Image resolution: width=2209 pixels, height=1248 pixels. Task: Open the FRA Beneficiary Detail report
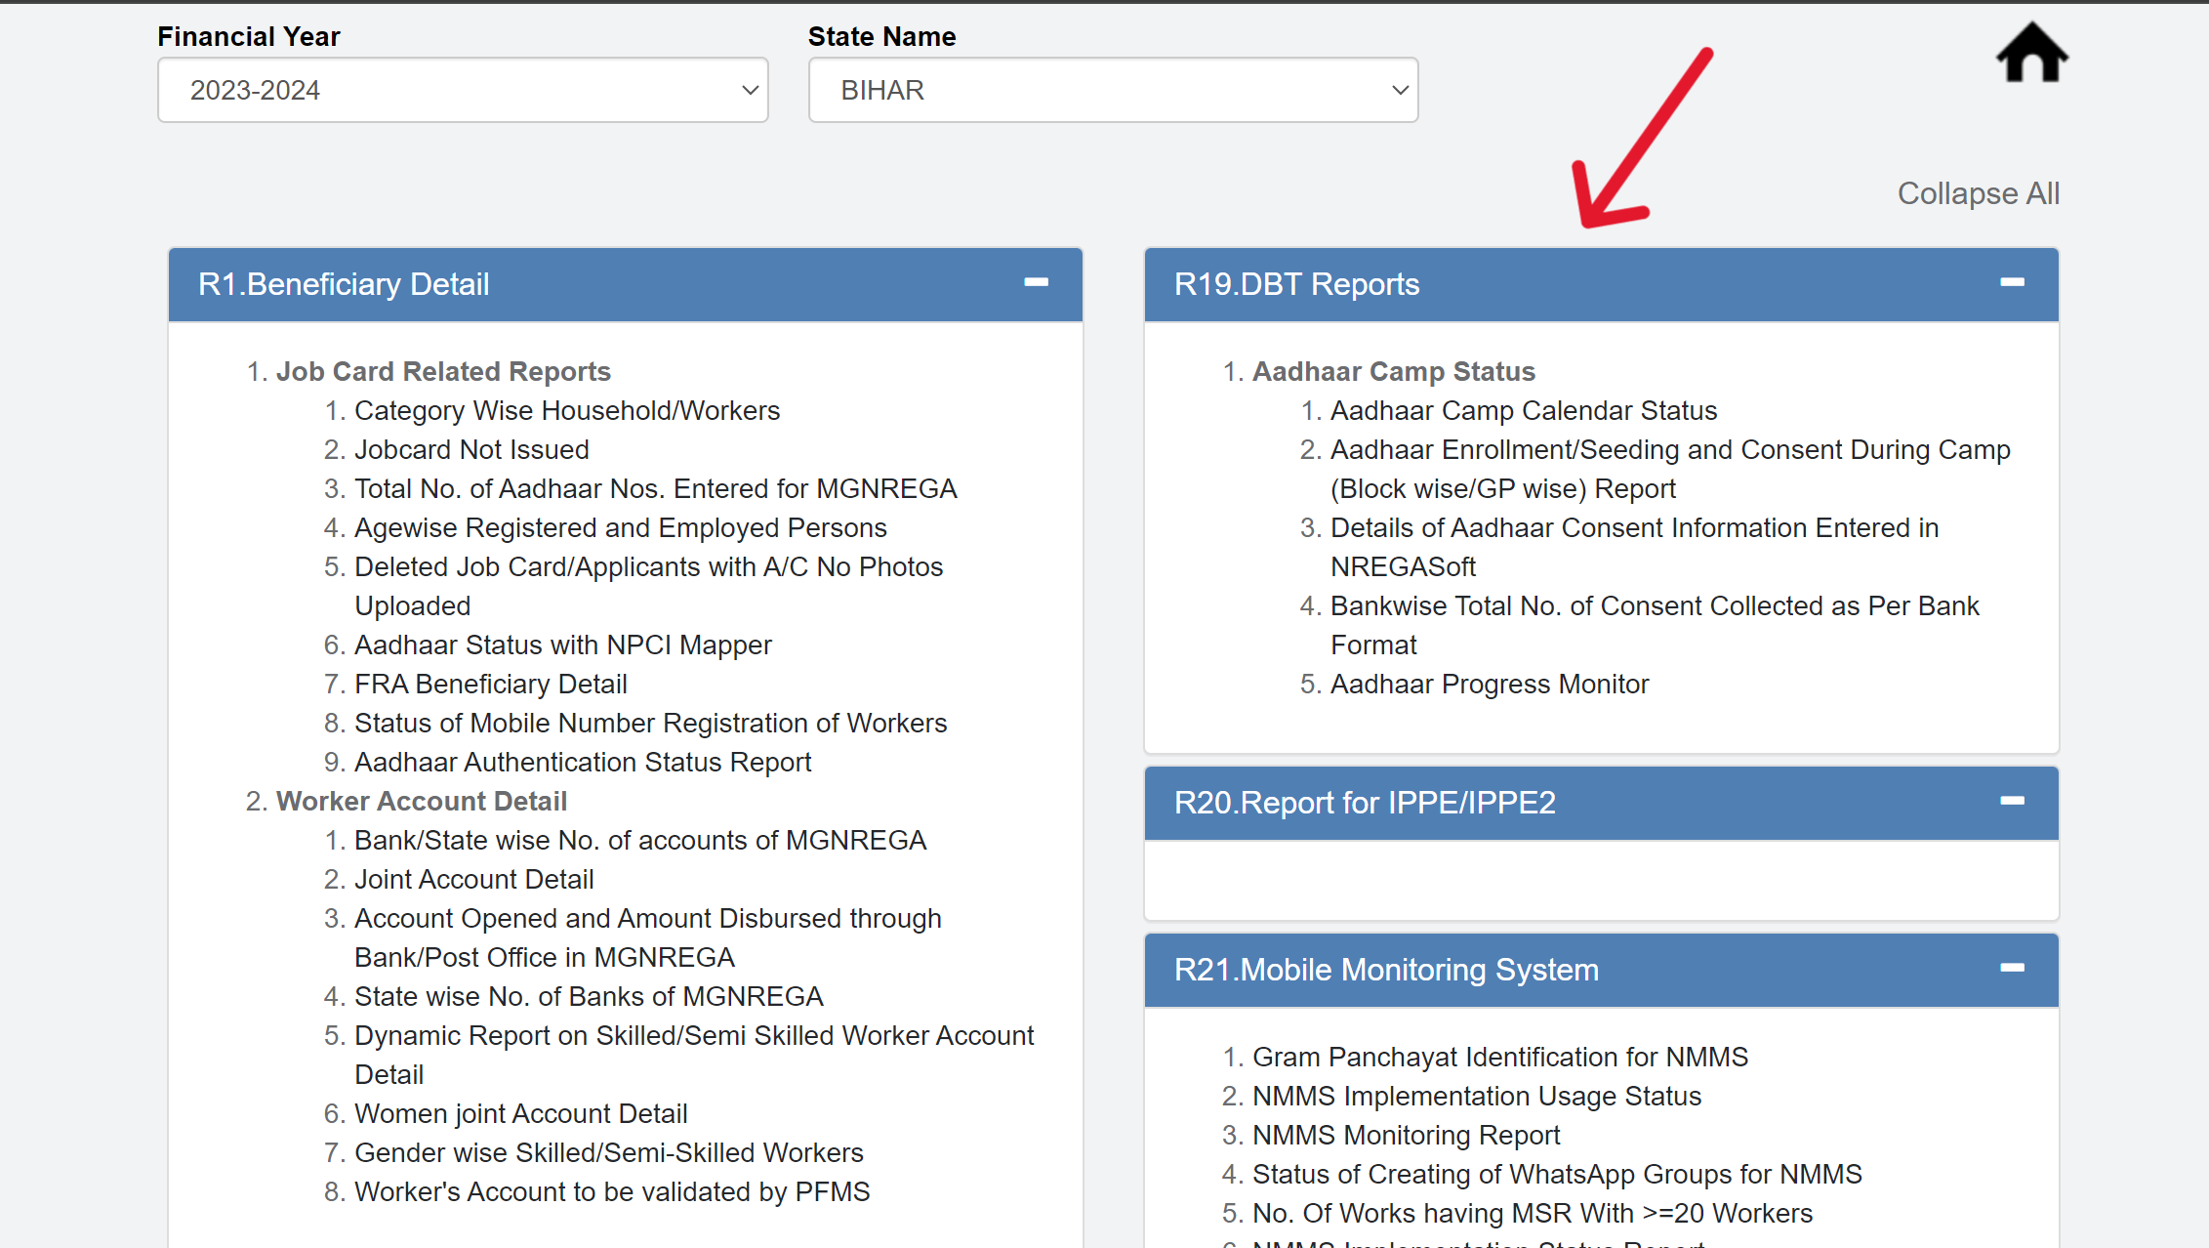[x=491, y=683]
